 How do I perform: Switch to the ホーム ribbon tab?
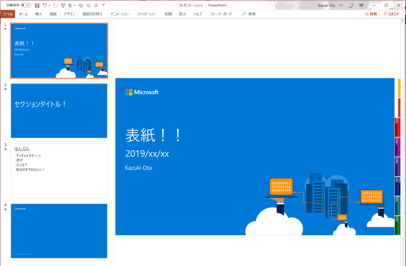click(x=23, y=14)
